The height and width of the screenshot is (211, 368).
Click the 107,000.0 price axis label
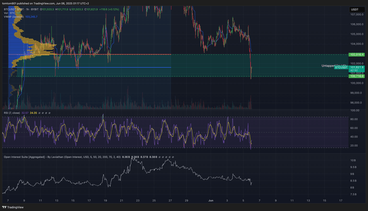(357, 15)
